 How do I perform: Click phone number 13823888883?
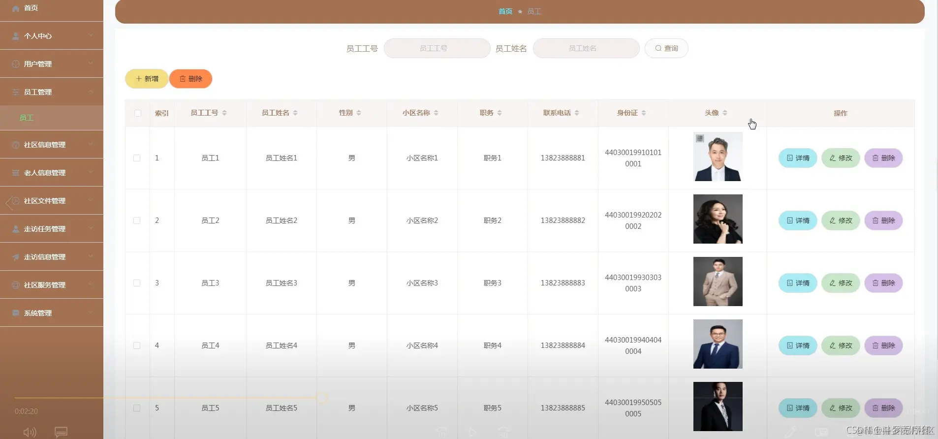click(563, 283)
